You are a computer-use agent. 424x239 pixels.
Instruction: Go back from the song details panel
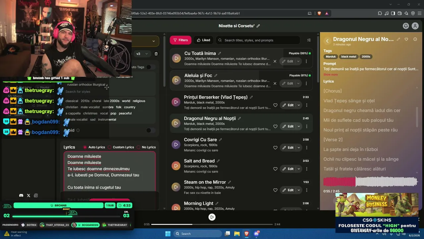tap(327, 41)
